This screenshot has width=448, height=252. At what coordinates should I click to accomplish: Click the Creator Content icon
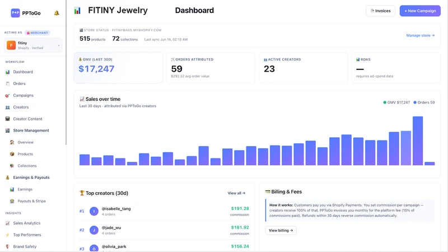coord(7,119)
